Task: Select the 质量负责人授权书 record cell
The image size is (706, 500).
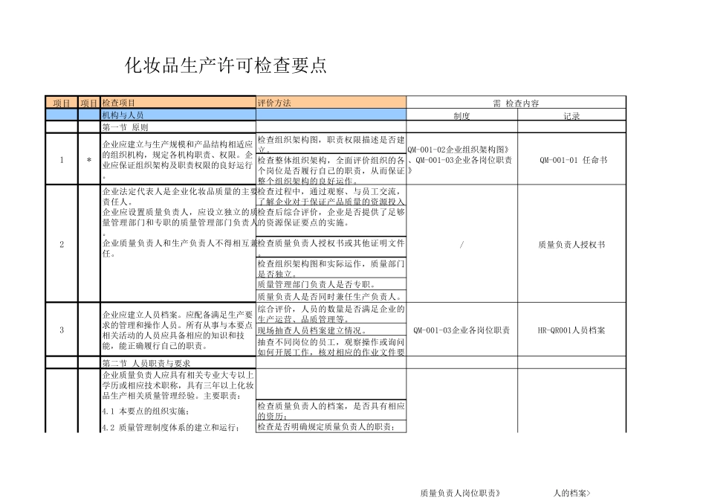Action: tap(571, 244)
